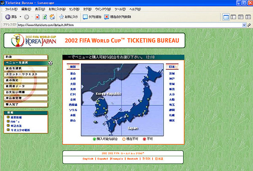Reload page with the green refresh icon

pyautogui.click(x=45, y=17)
